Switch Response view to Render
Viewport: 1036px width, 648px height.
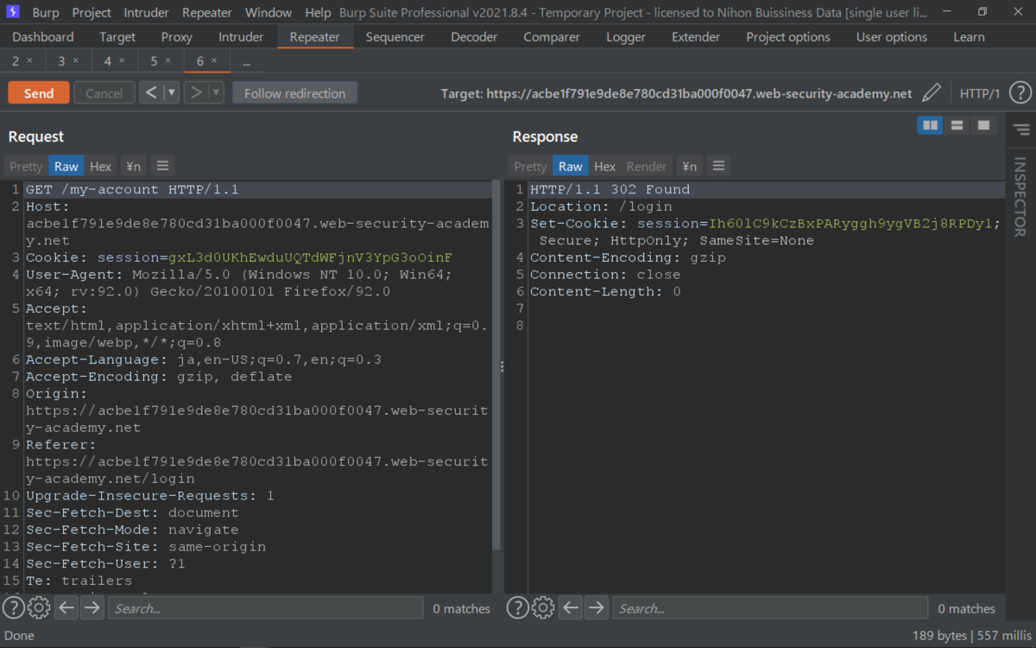647,166
